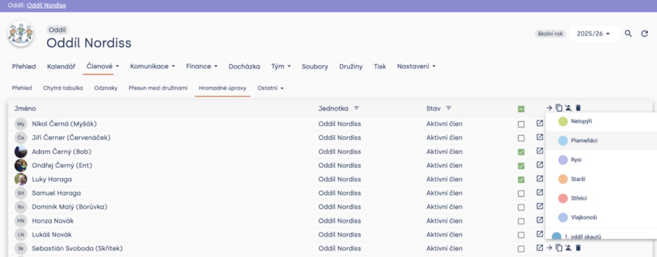657x257 pixels.
Task: Click the header remove person icon
Action: (568, 108)
